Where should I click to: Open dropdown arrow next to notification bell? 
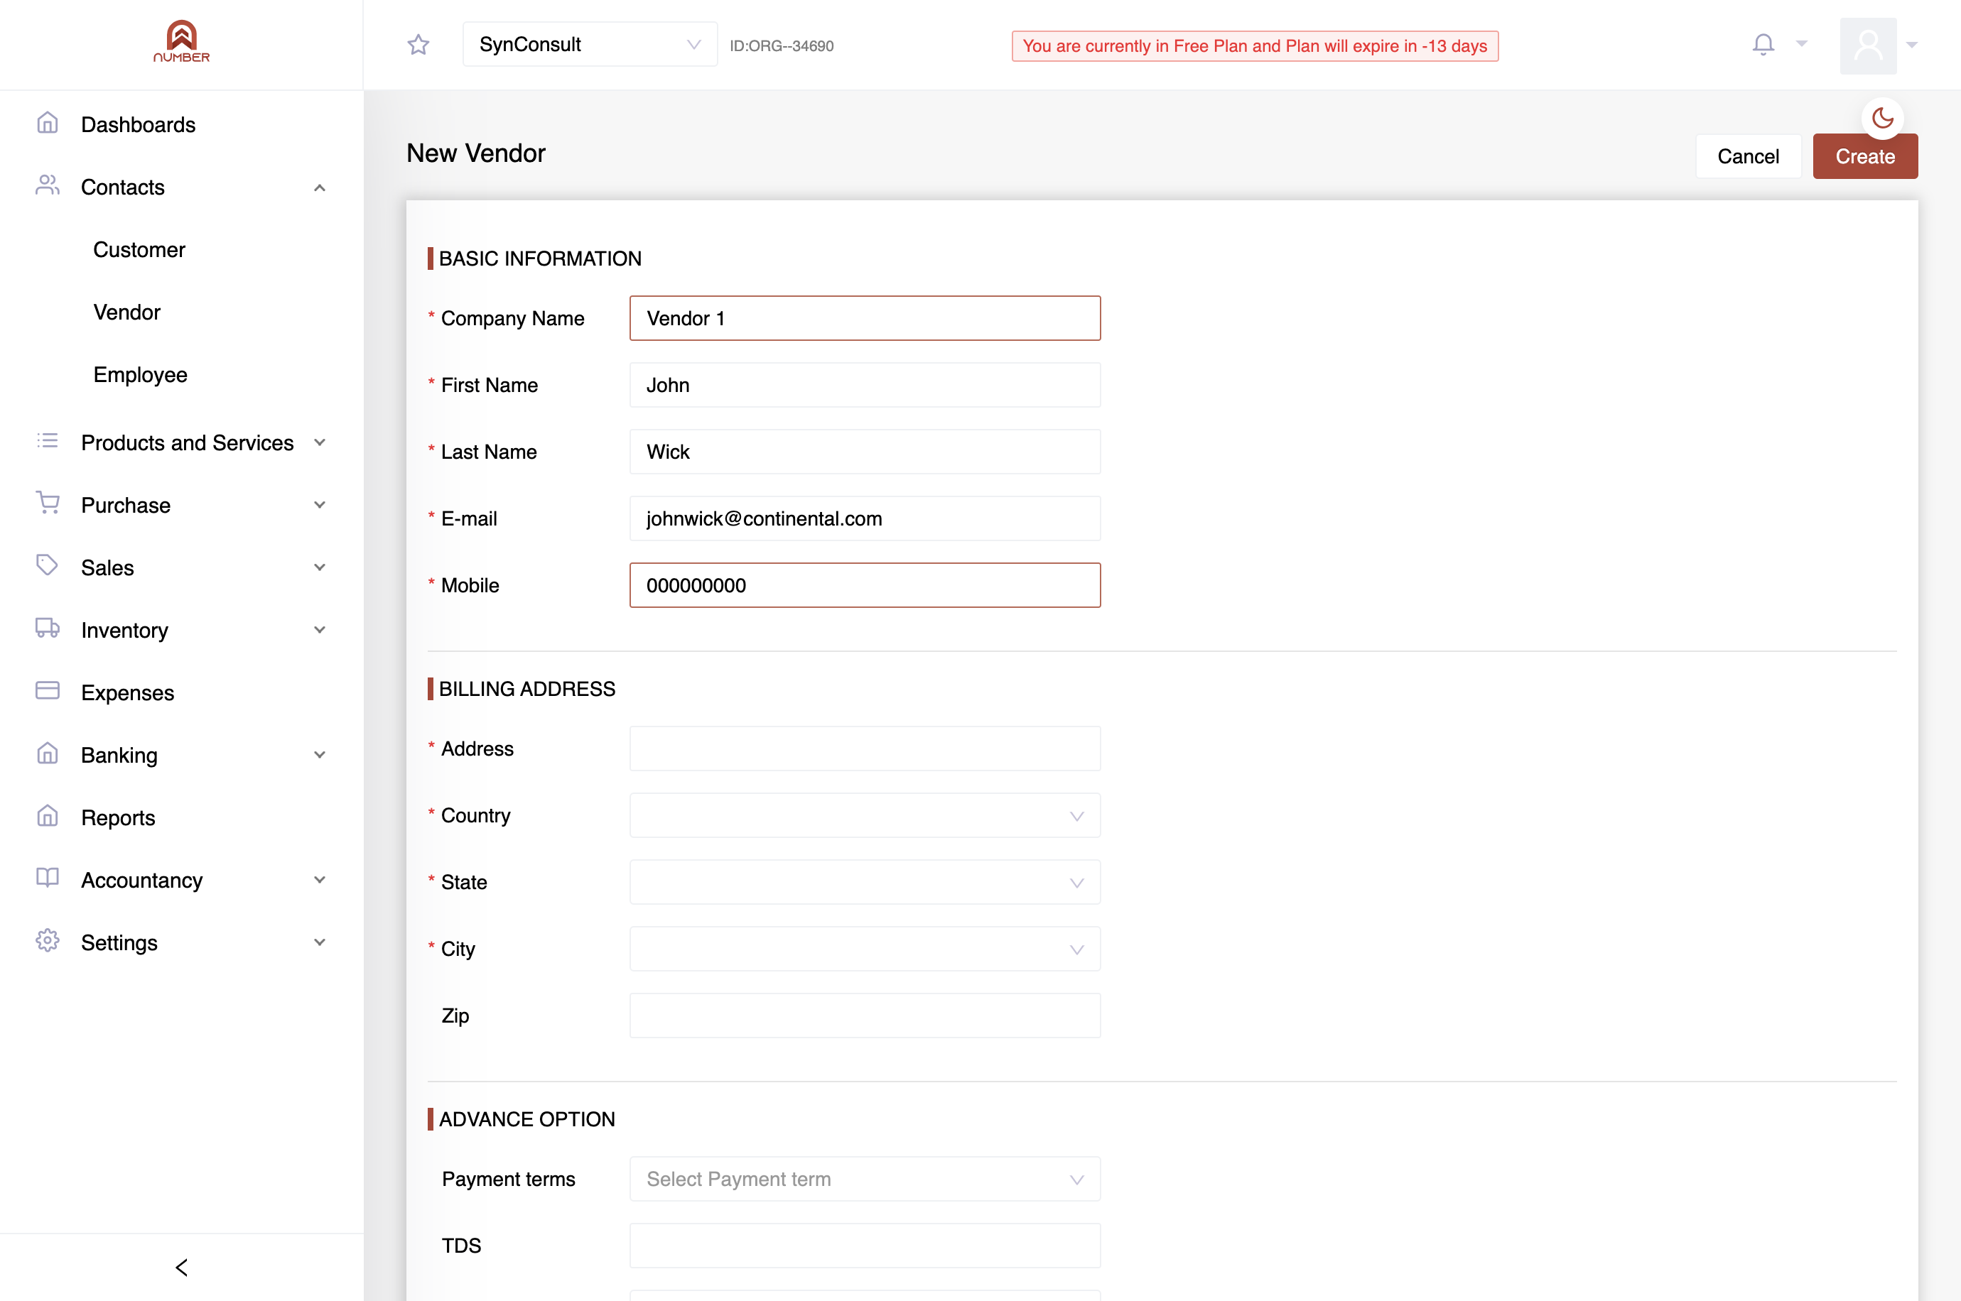tap(1801, 44)
